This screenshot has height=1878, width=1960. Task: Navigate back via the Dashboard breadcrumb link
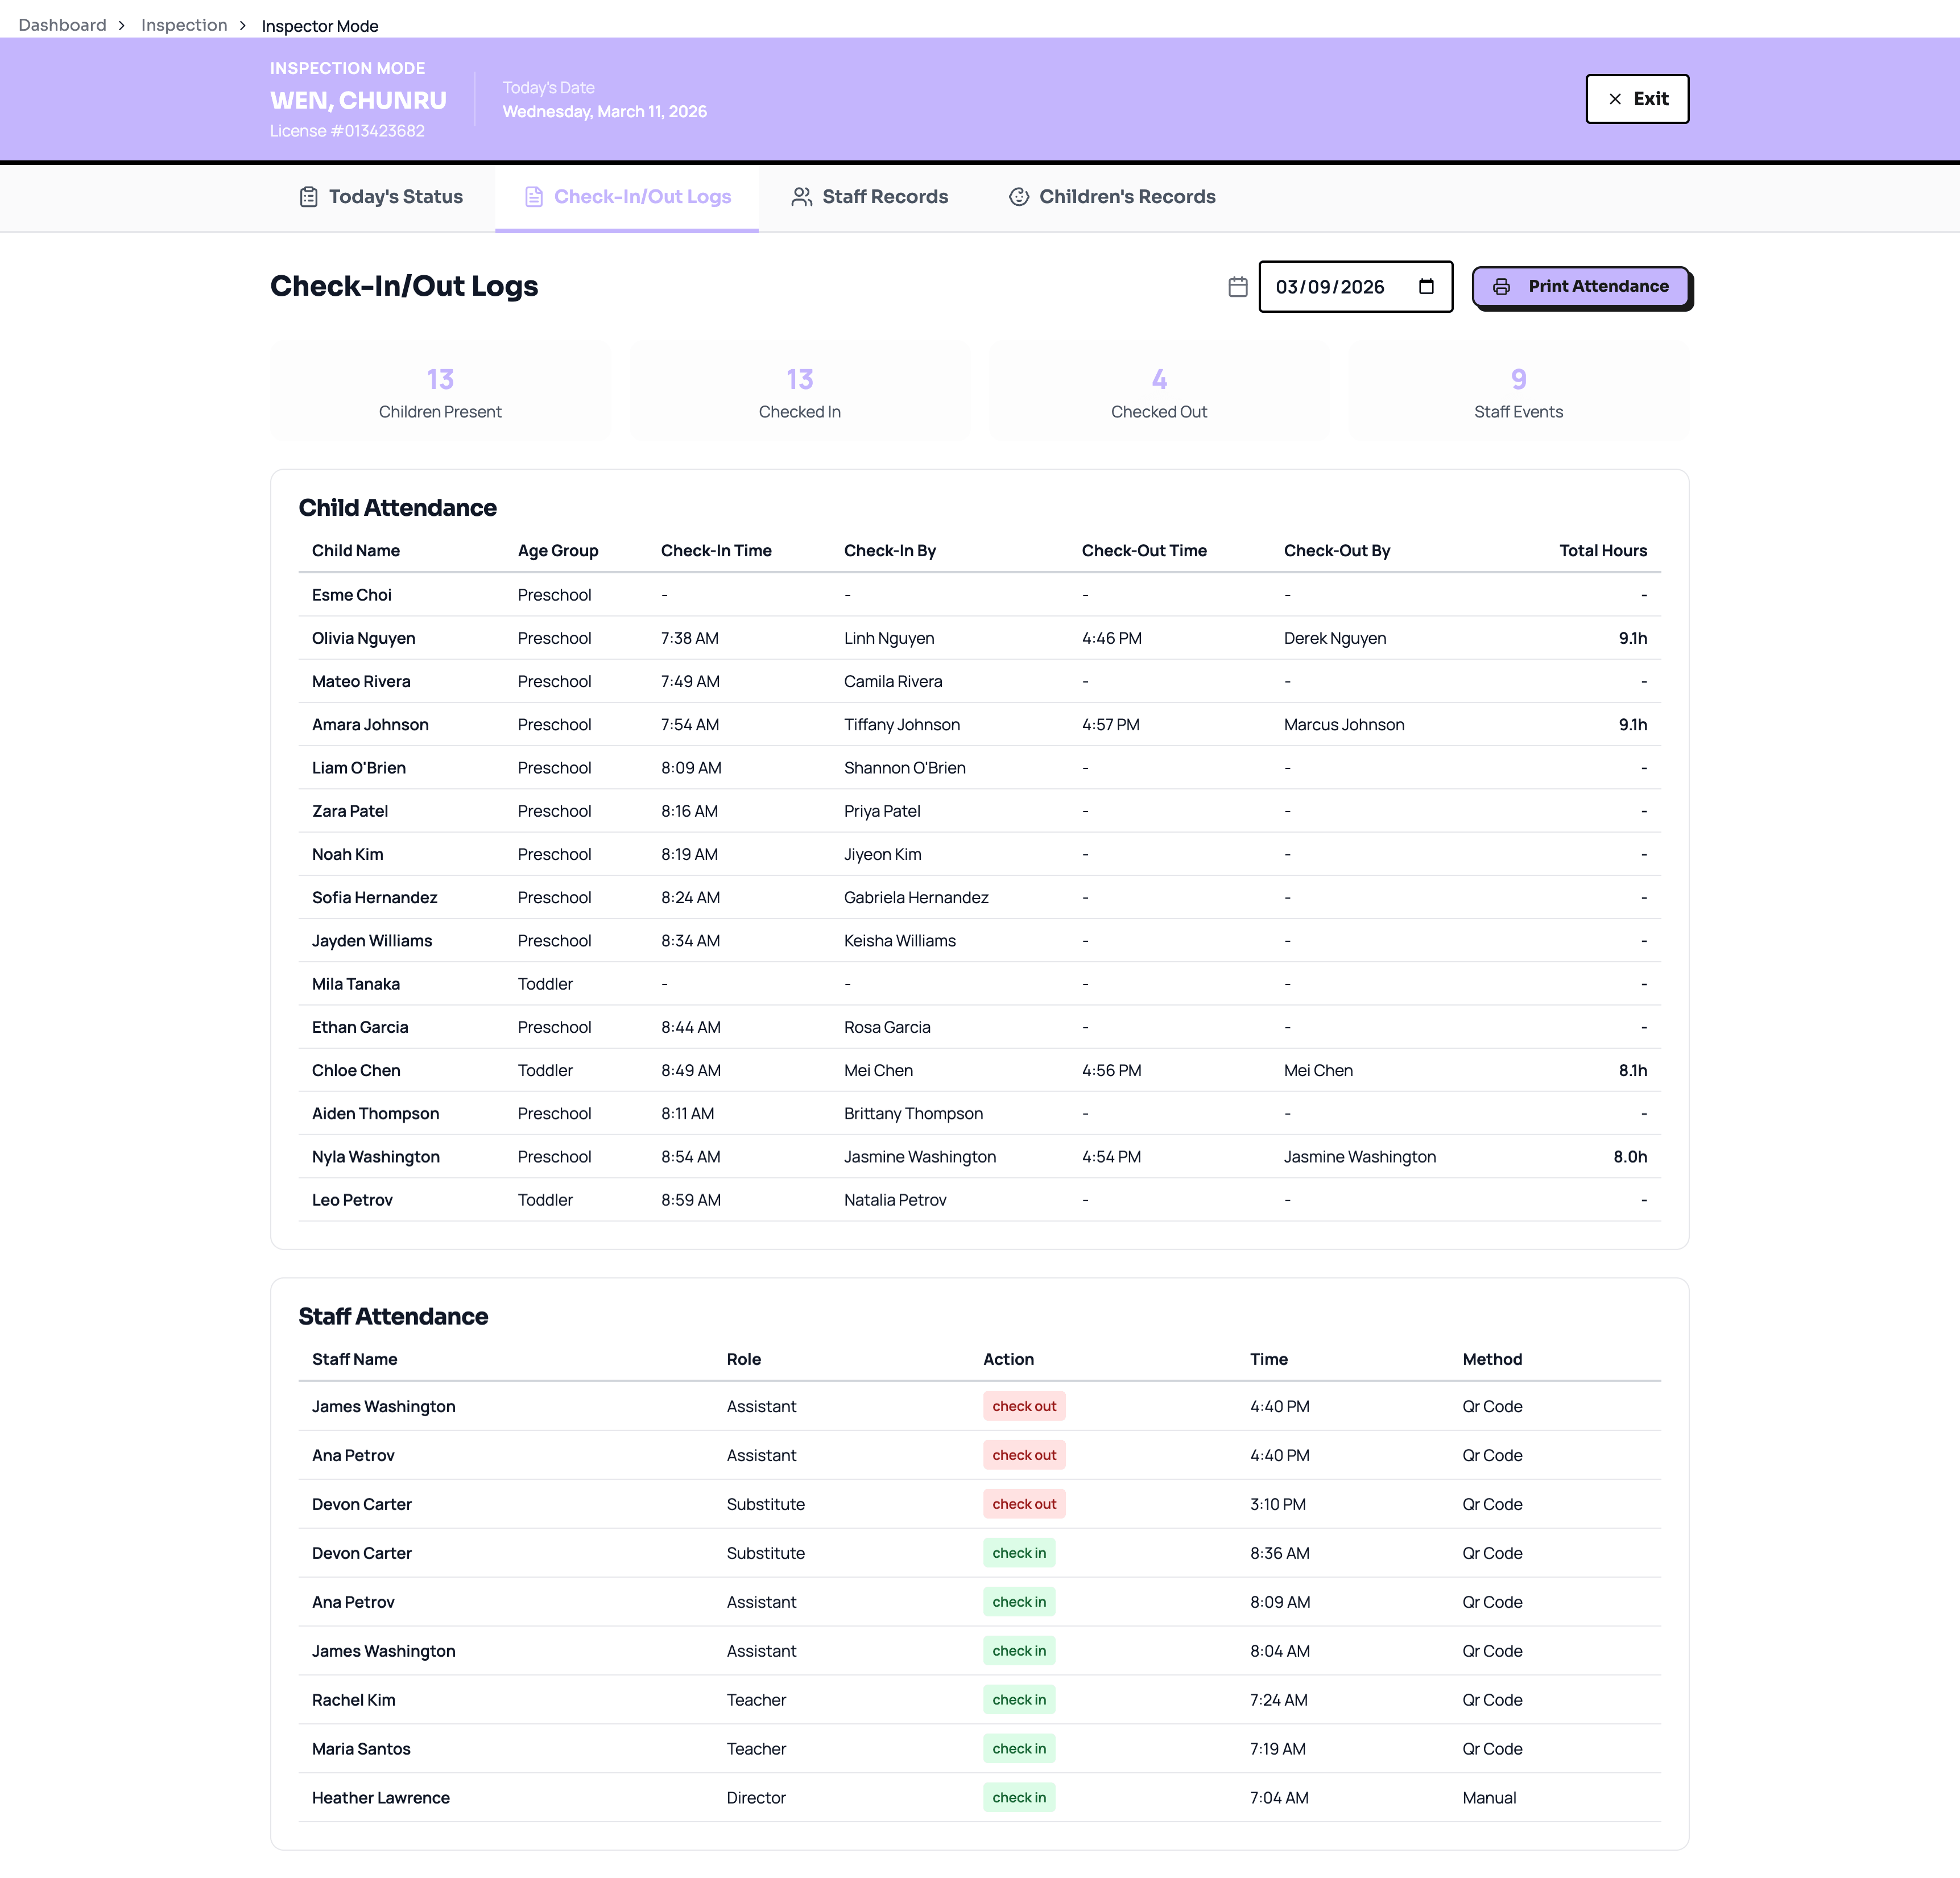click(x=61, y=24)
